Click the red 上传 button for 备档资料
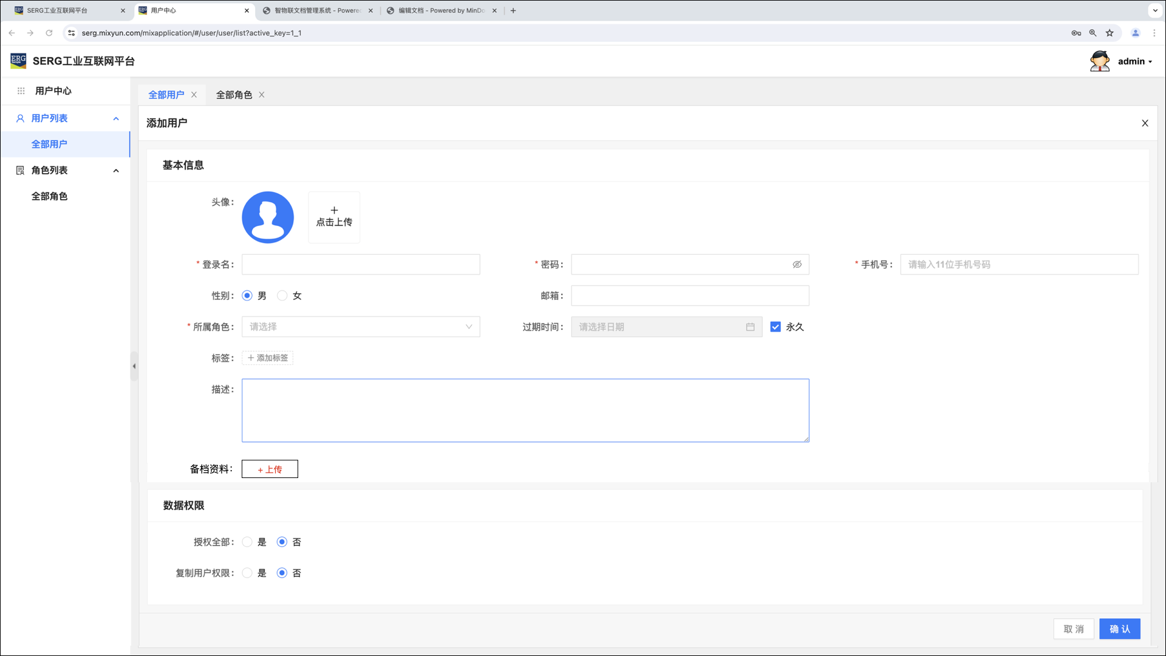Screen dimensions: 1166x656 270,469
